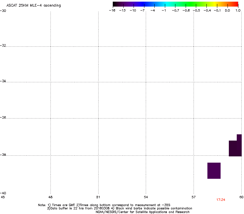
Task: Click the color bar label -4
Action: pos(153,11)
